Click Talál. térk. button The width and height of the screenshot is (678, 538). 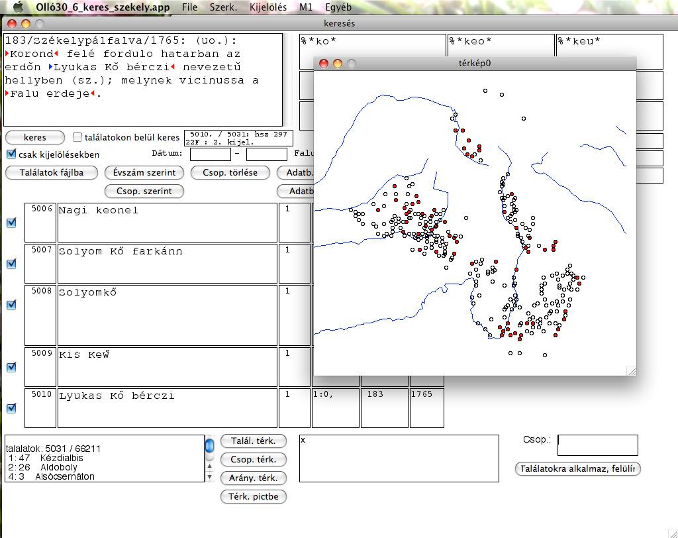coord(254,441)
